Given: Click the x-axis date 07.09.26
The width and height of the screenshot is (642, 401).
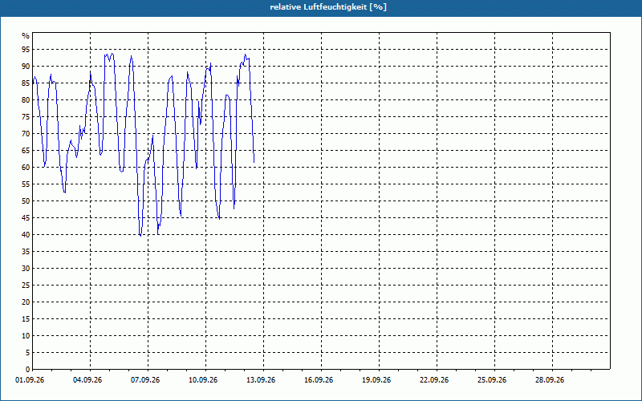Looking at the screenshot, I should click(145, 380).
